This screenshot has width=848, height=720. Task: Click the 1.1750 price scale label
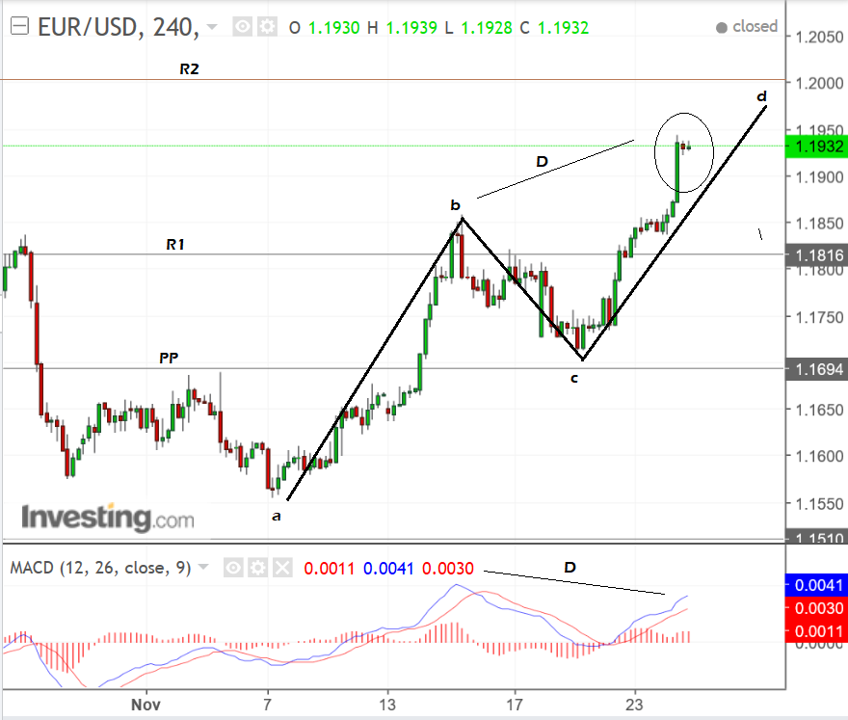(819, 317)
